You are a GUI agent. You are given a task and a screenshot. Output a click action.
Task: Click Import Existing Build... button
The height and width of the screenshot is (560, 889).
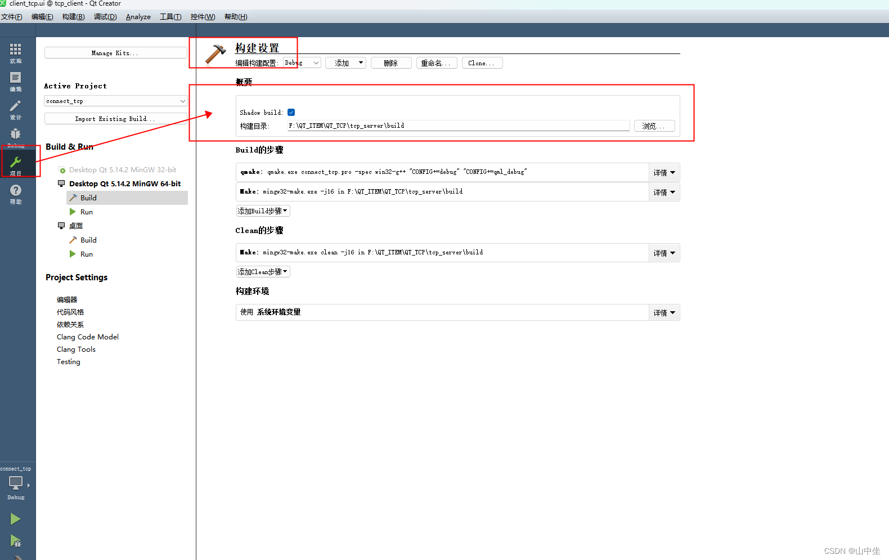click(115, 119)
